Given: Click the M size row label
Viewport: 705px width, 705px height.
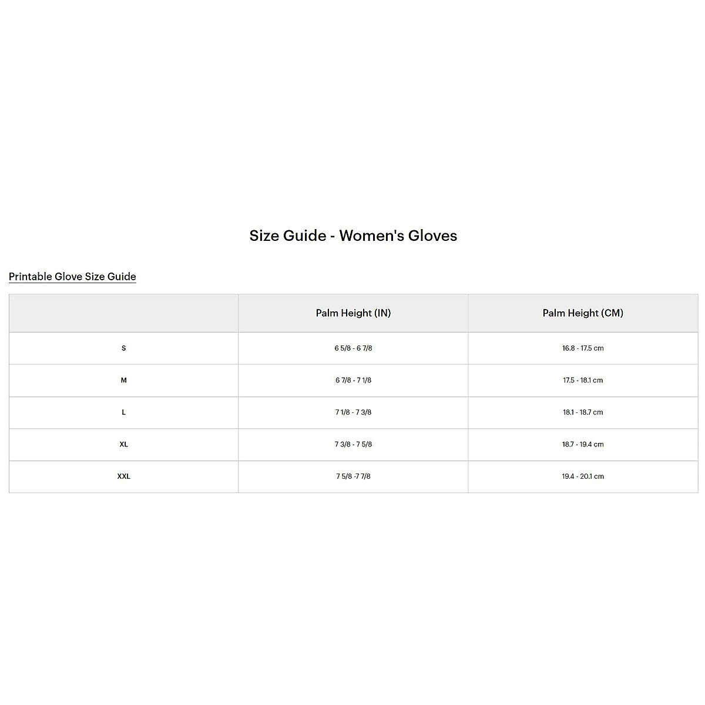Looking at the screenshot, I should pyautogui.click(x=123, y=380).
